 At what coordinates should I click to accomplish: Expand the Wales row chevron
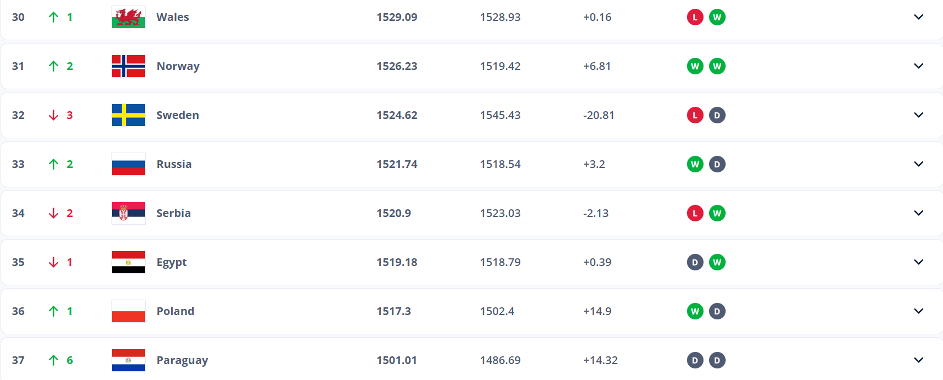918,17
